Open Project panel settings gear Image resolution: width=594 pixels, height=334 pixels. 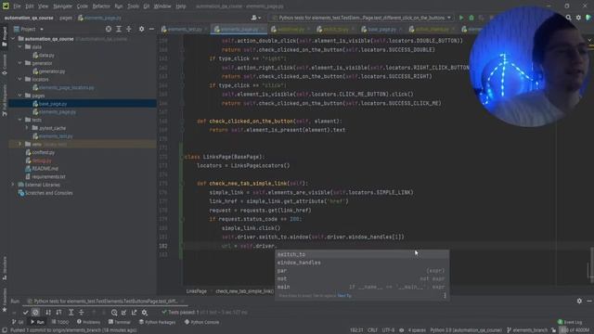pyautogui.click(x=141, y=29)
